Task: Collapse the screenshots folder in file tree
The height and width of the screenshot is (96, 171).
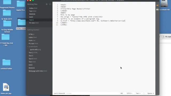Action: (x=33, y=47)
